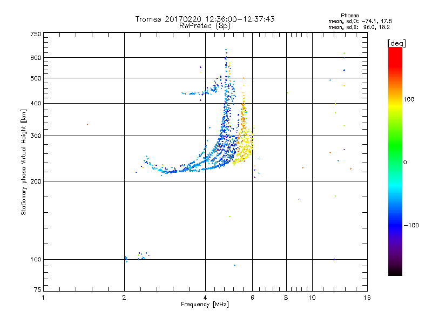432x324 pixels.
Task: Click the x-axis tick label '1'
Action: [43, 298]
